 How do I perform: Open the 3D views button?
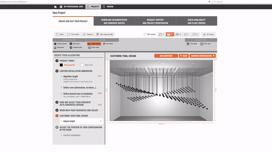(x=208, y=34)
